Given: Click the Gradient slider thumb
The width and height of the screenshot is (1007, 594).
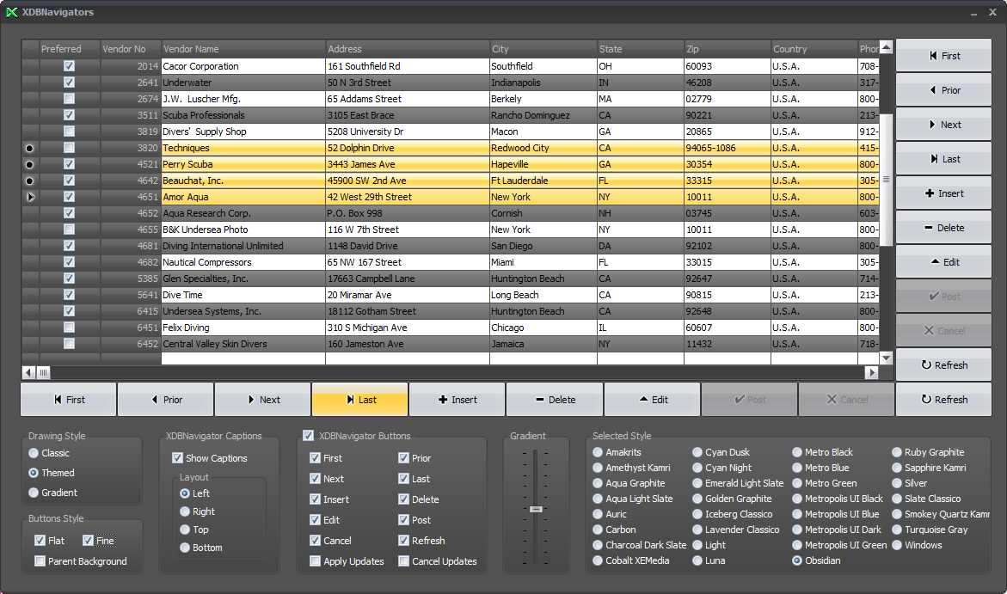Looking at the screenshot, I should (536, 509).
